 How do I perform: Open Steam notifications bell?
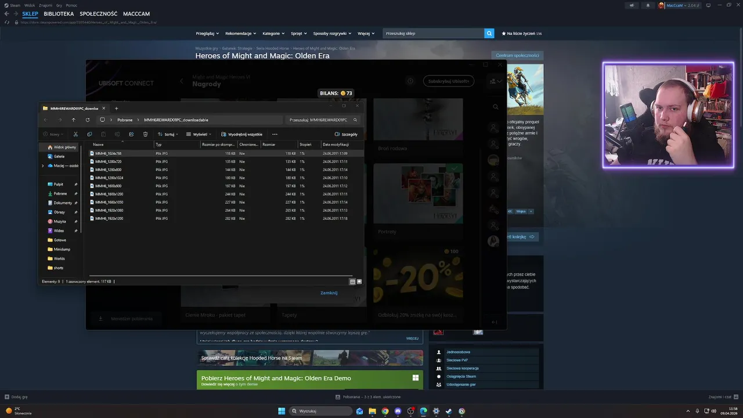[x=648, y=5]
